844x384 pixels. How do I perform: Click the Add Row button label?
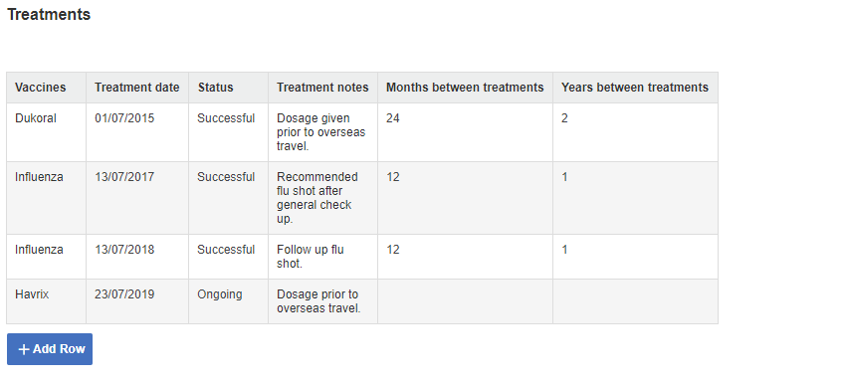[59, 349]
